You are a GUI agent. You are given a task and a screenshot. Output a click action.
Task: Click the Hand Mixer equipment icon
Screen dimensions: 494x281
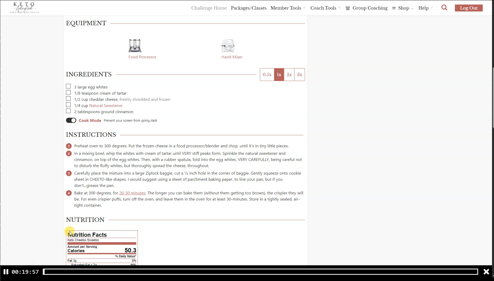click(228, 46)
